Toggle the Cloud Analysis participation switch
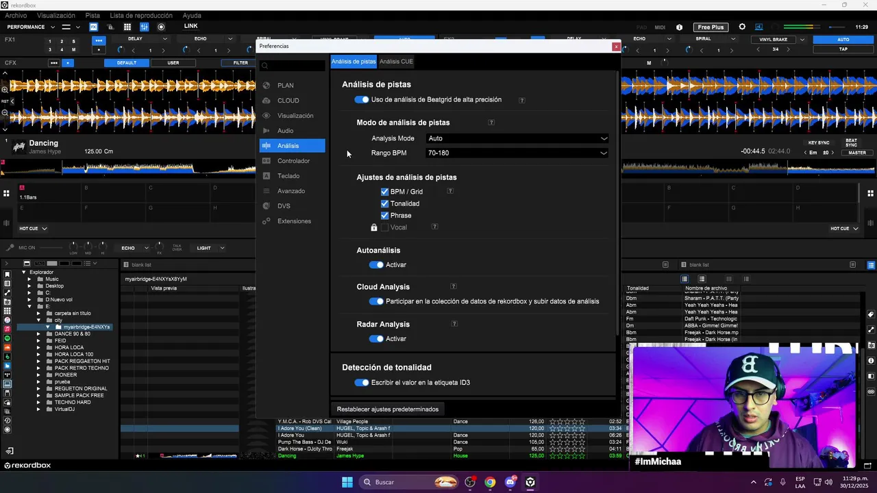Viewport: 877px width, 493px height. coord(376,301)
